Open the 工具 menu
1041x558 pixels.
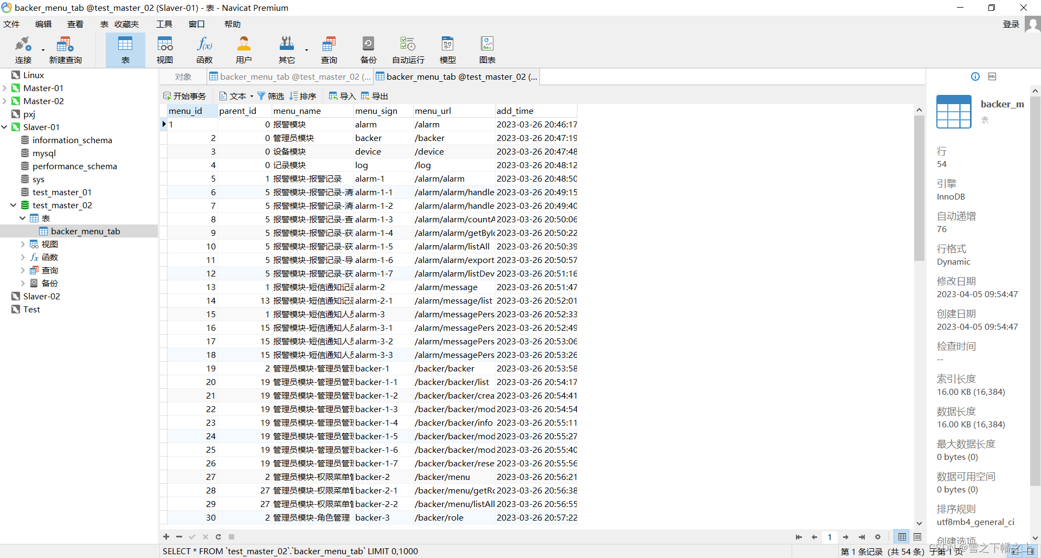(164, 24)
